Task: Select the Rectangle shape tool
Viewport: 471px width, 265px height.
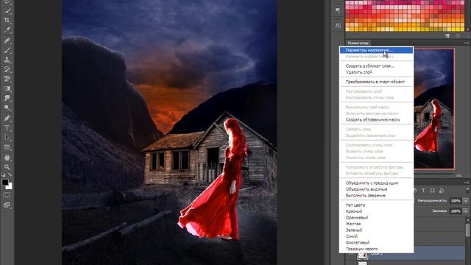Action: (7, 147)
